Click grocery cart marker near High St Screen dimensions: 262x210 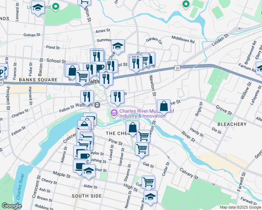tap(148, 182)
